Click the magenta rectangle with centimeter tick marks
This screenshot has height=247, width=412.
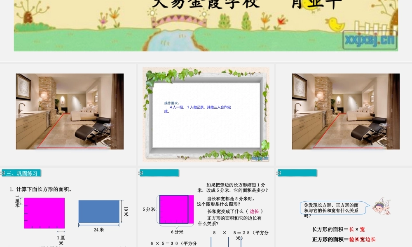click(44, 213)
